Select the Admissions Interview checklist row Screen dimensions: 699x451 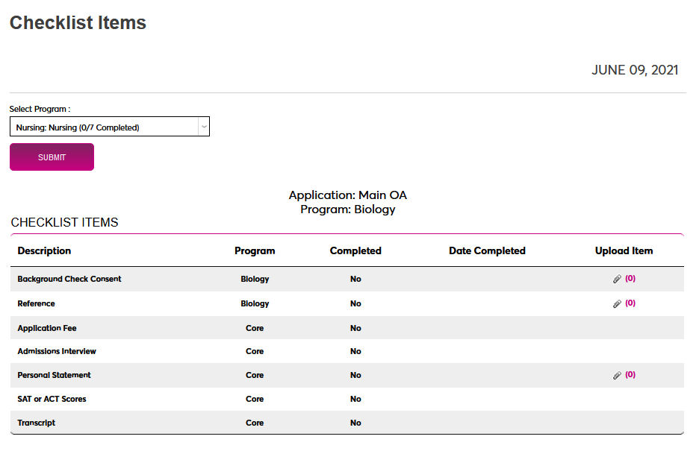57,351
